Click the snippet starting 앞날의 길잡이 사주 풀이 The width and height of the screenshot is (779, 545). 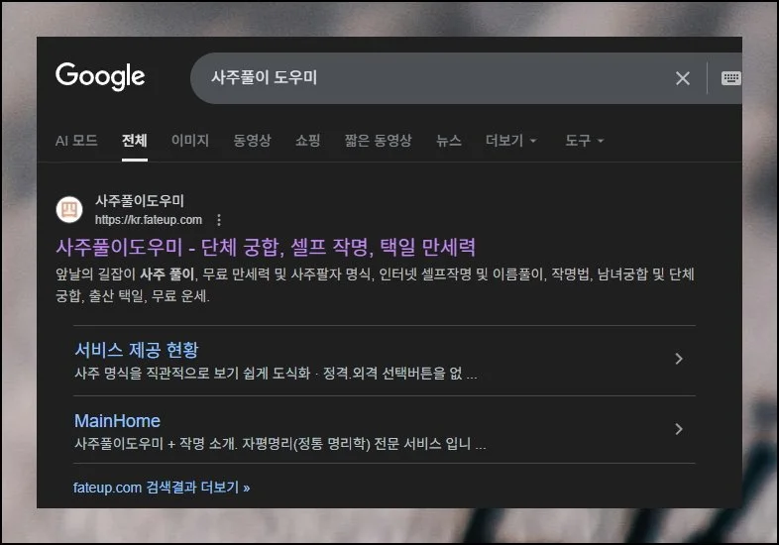tap(375, 284)
